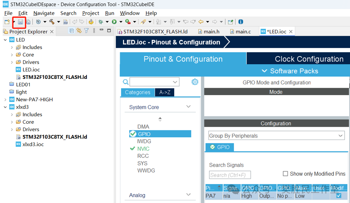Open the Run menu
Screen dimensions: 350x203
coord(109,13)
